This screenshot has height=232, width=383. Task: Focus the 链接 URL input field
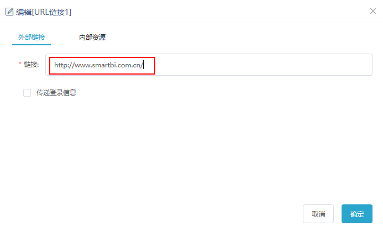coord(209,65)
